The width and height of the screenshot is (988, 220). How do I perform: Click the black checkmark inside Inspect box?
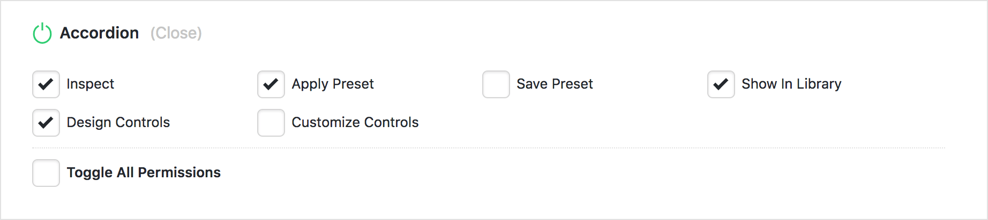coord(46,84)
